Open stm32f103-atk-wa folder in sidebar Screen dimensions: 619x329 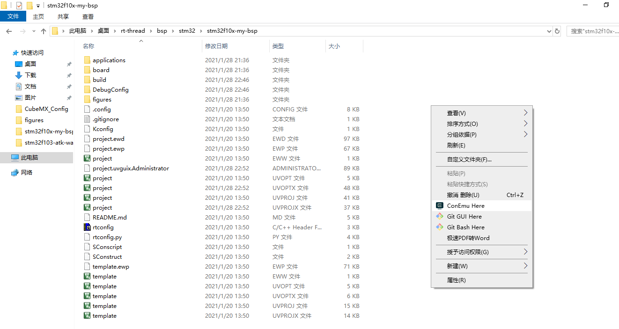[x=49, y=143]
